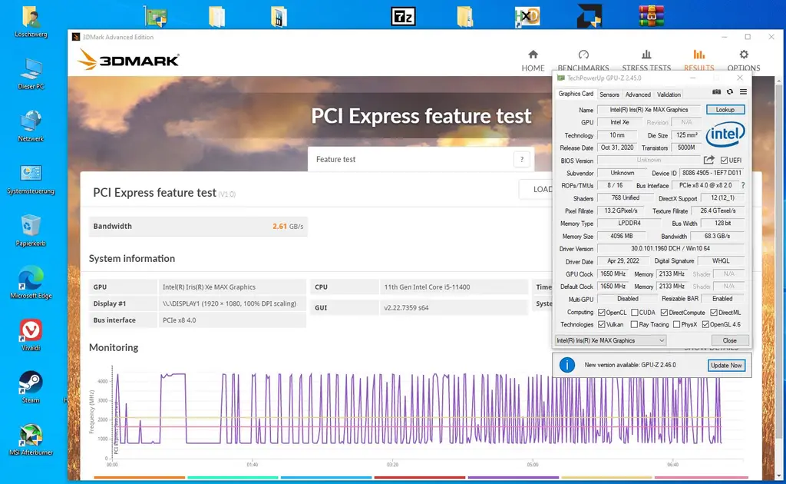Image resolution: width=786 pixels, height=484 pixels.
Task: Switch to the Advanced tab in GPU-Z
Action: pos(638,94)
